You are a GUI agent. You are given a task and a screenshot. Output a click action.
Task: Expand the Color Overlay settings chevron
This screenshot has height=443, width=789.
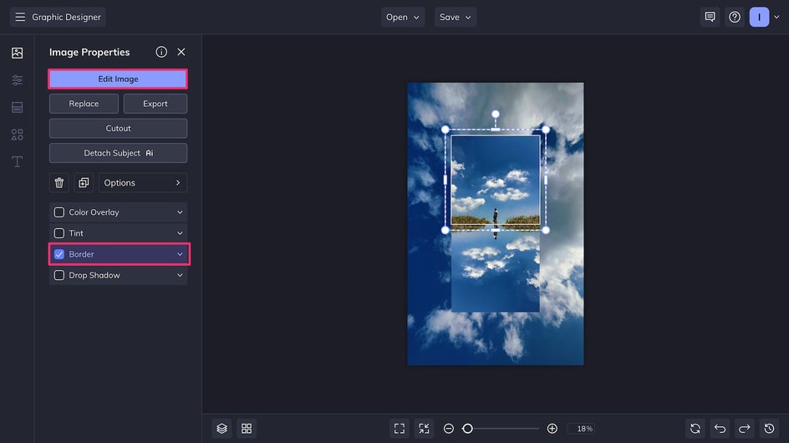pos(180,212)
